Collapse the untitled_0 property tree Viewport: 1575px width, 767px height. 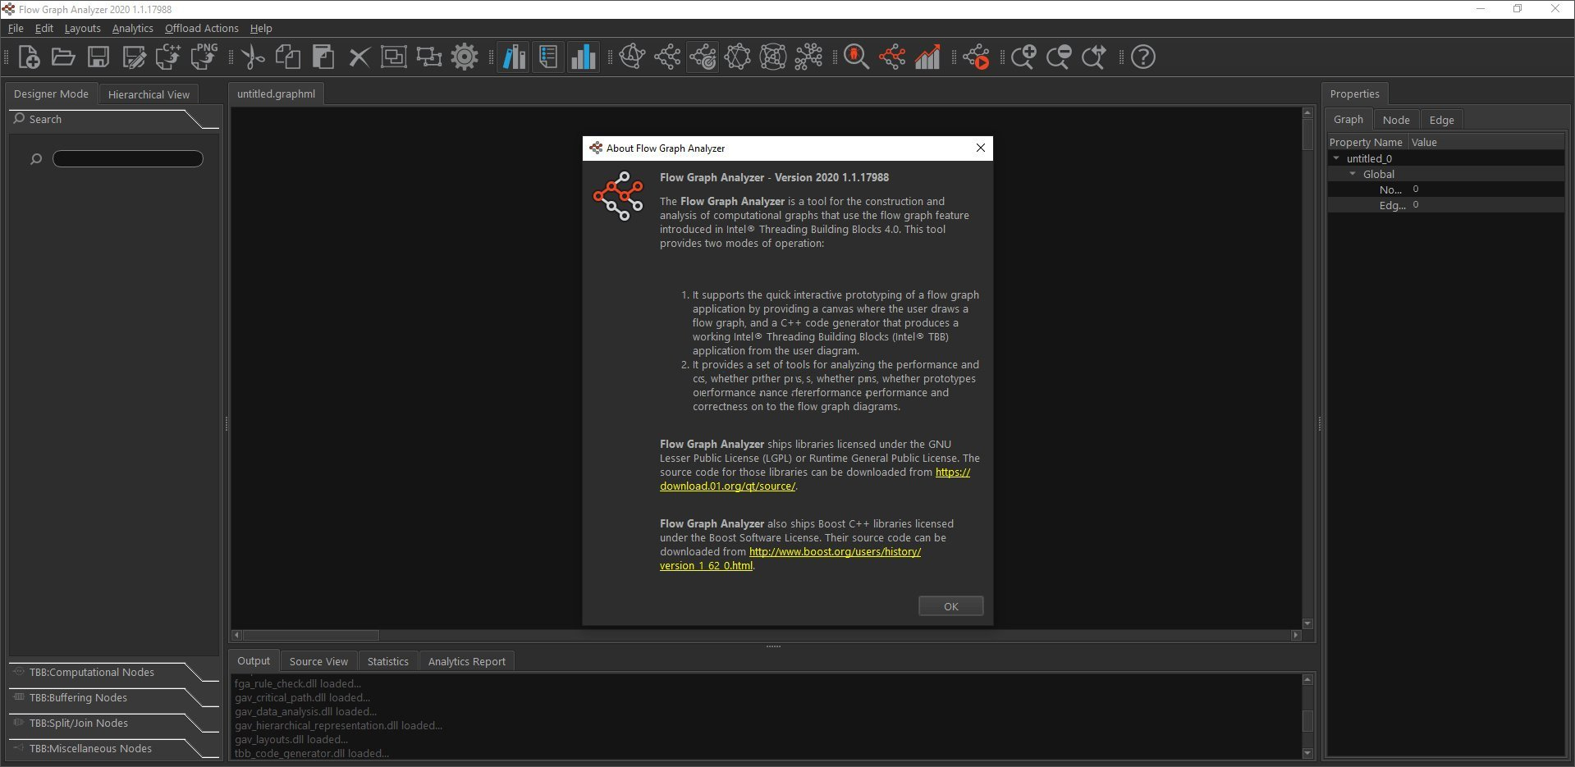(1336, 158)
